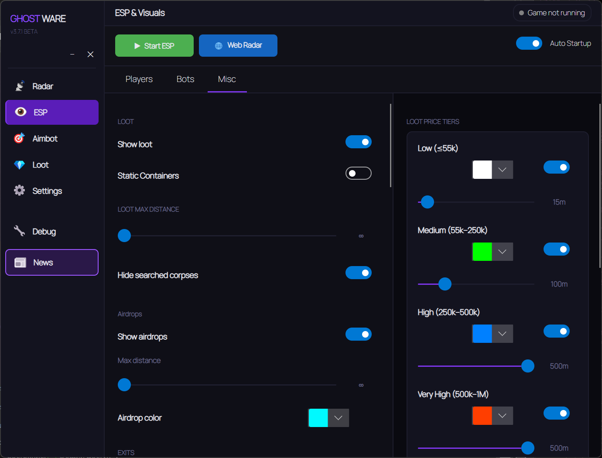
Task: Click the News newspaper icon
Action: (21, 263)
